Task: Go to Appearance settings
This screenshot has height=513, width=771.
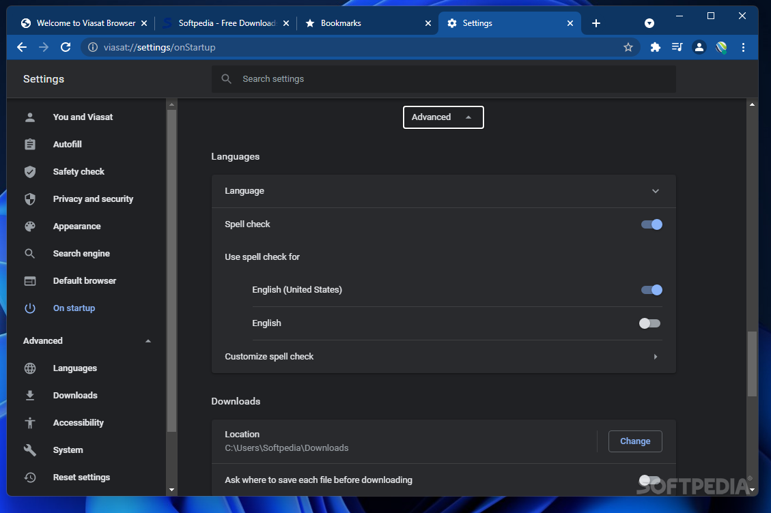Action: click(76, 226)
